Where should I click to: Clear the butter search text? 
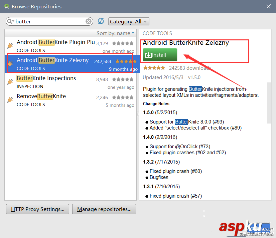click(89, 21)
